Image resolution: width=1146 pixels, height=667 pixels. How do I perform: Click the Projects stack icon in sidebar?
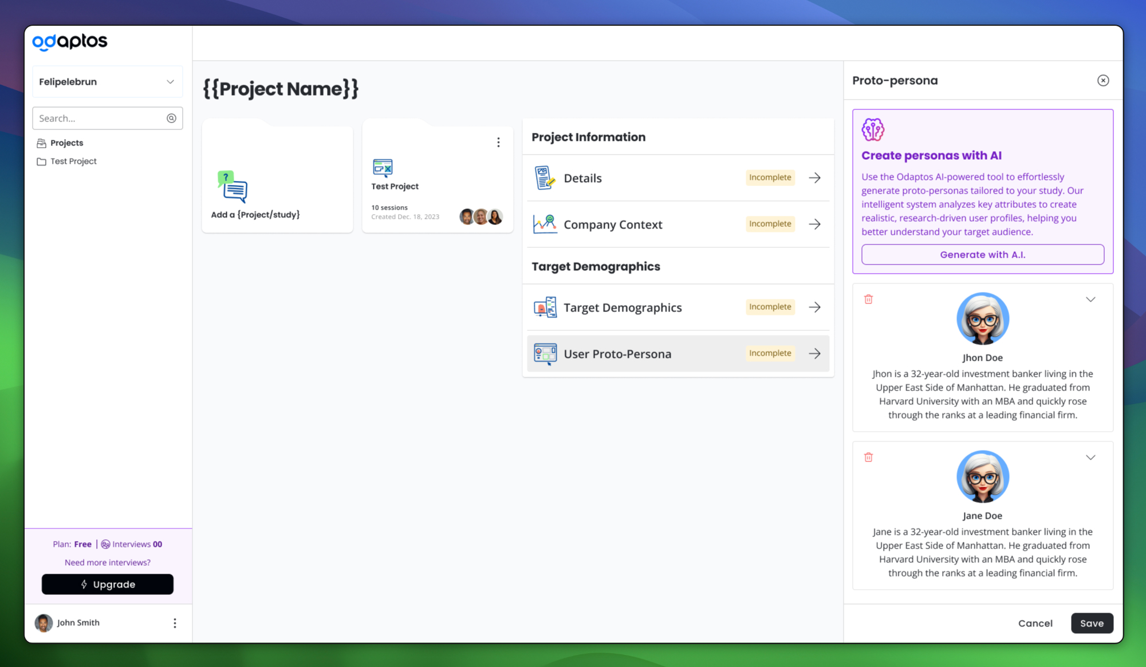pyautogui.click(x=41, y=143)
